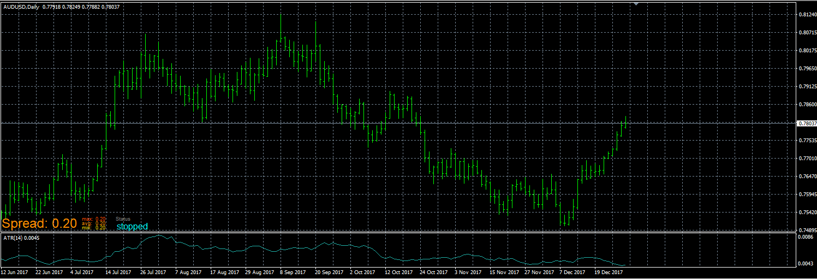This screenshot has height=279, width=817.
Task: Click the 7 Dec 2017 date label
Action: pyautogui.click(x=573, y=271)
